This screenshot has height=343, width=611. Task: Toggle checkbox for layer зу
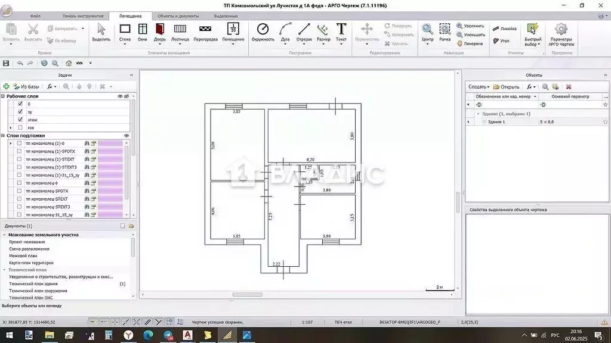coord(20,111)
